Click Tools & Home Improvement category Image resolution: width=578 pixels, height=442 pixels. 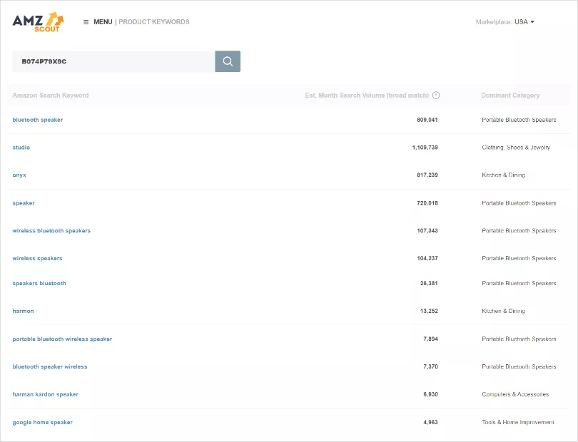point(518,422)
